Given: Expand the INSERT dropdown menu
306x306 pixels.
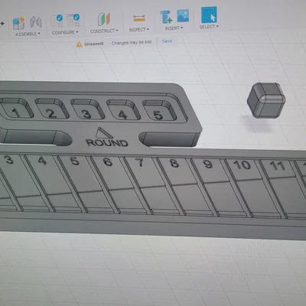Looking at the screenshot, I should (x=174, y=28).
